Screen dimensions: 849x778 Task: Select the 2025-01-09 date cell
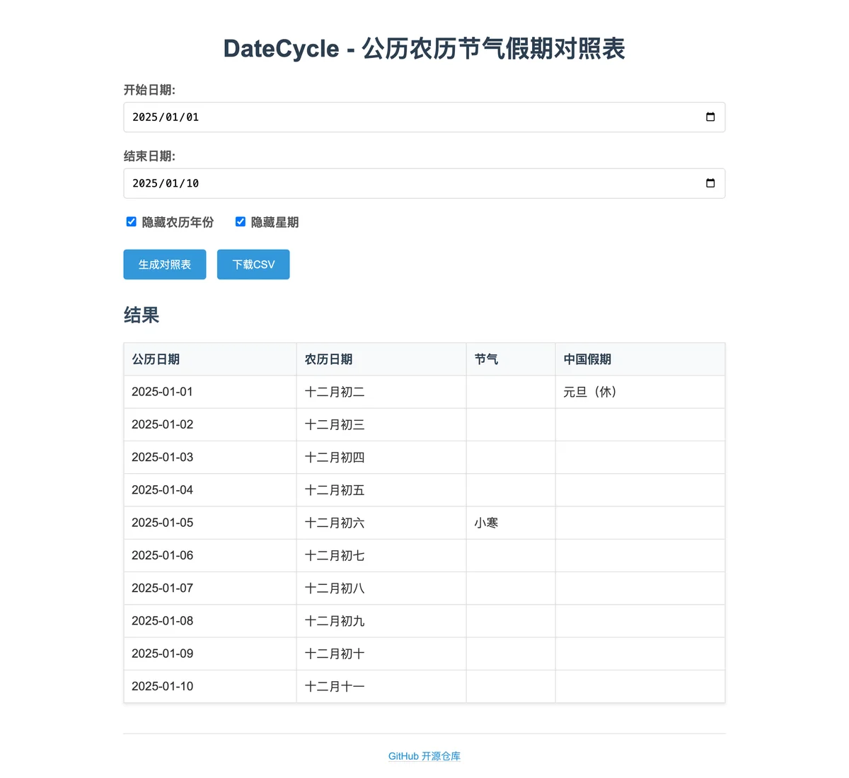click(x=210, y=654)
